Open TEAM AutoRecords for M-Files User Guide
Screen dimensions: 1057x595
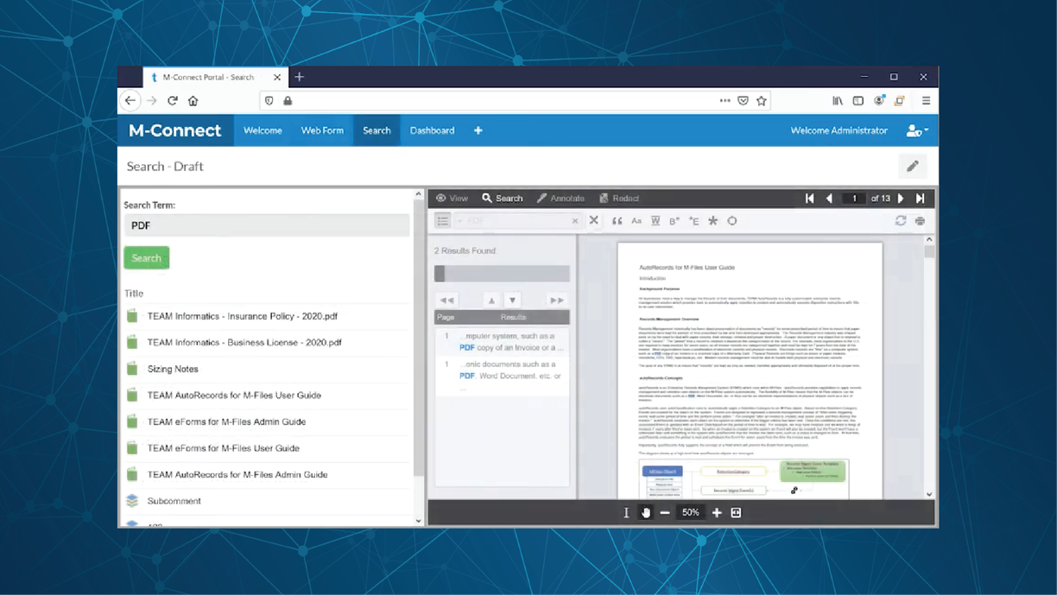click(x=234, y=396)
